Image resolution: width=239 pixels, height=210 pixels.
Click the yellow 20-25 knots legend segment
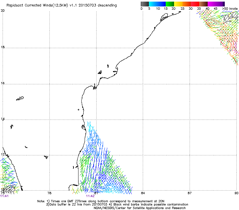coord(178,4)
